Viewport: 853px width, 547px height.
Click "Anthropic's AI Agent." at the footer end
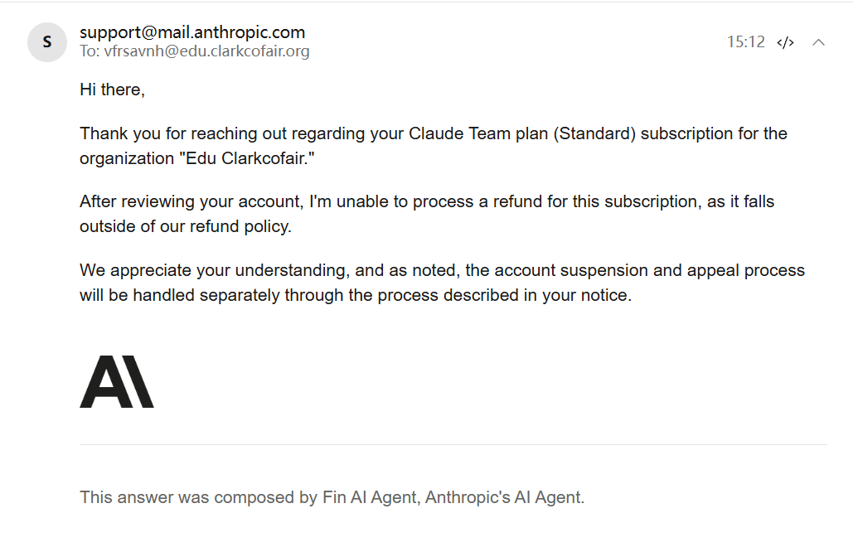pos(505,497)
